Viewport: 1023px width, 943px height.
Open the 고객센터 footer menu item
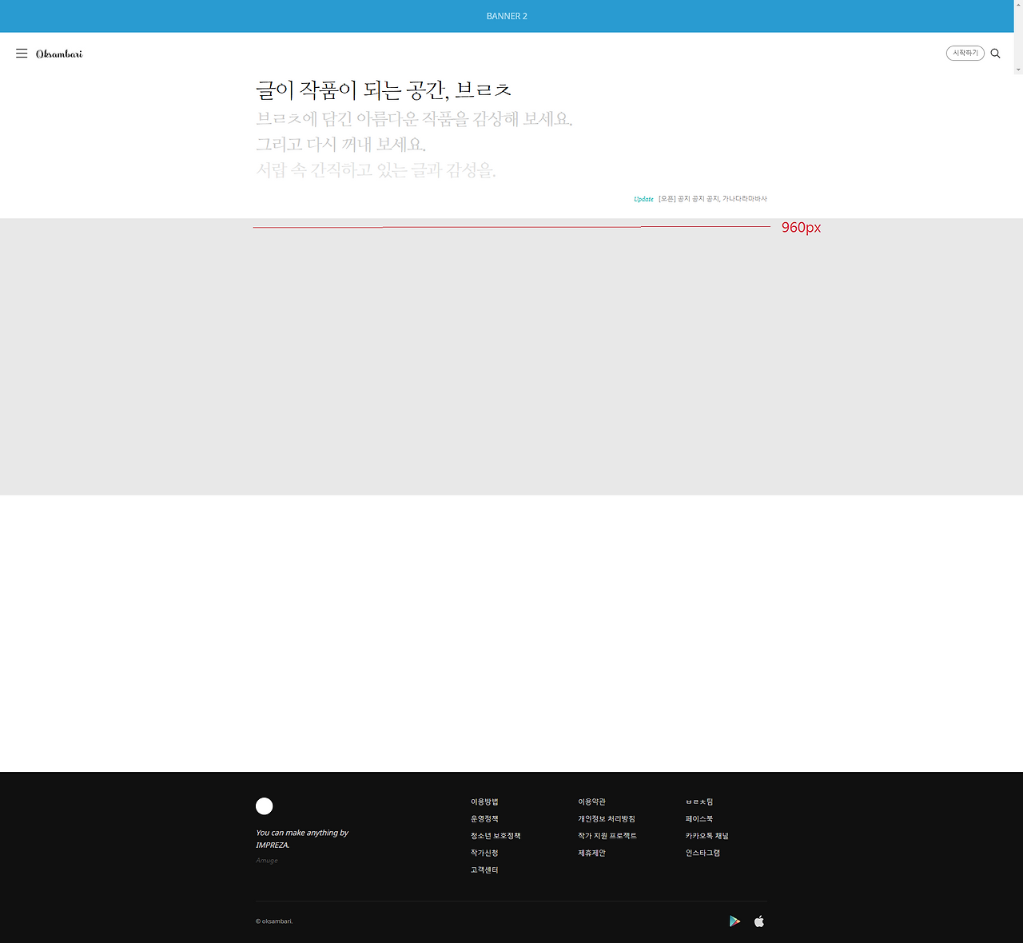point(484,869)
